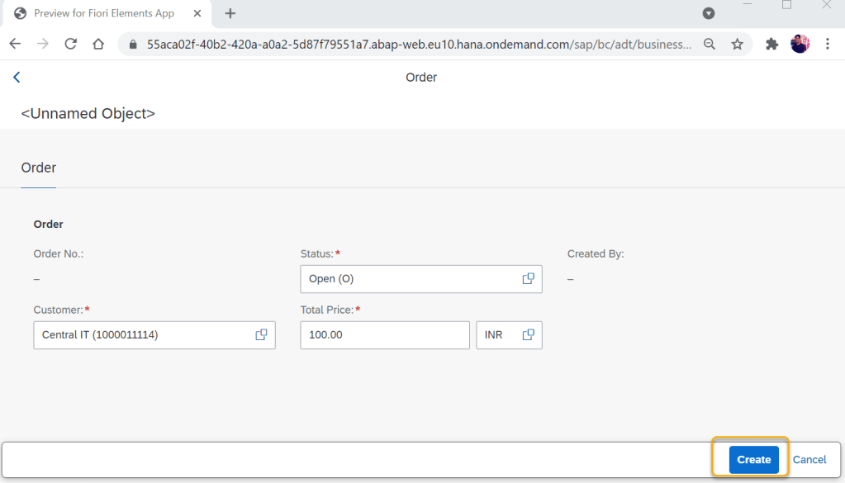Click the browser forward arrow
845x483 pixels.
43,44
